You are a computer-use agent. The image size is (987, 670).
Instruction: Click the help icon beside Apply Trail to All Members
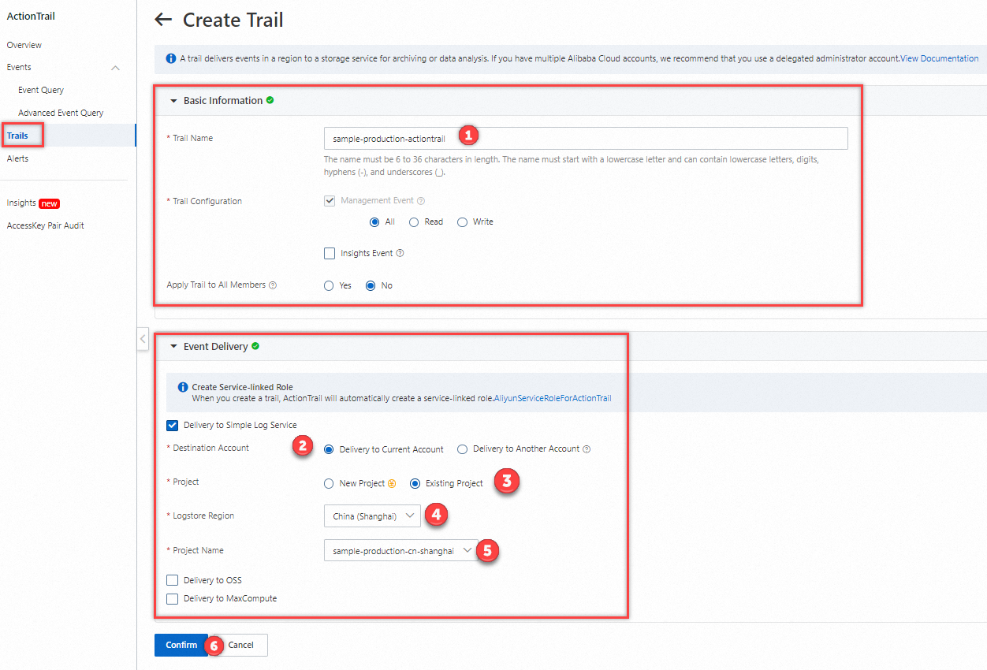click(x=273, y=285)
